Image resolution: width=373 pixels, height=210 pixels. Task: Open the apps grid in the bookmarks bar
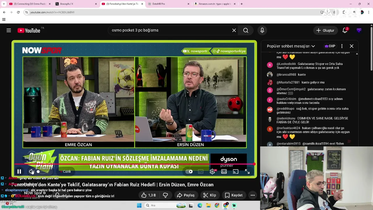4,20
